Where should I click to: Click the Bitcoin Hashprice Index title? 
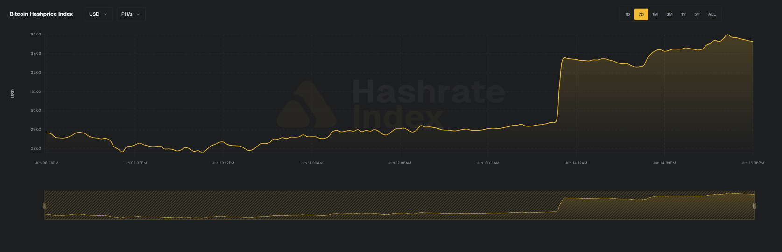coord(41,14)
